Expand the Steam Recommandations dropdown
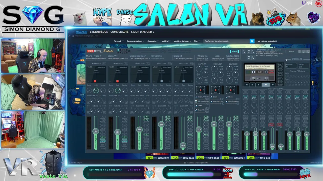 (136, 41)
